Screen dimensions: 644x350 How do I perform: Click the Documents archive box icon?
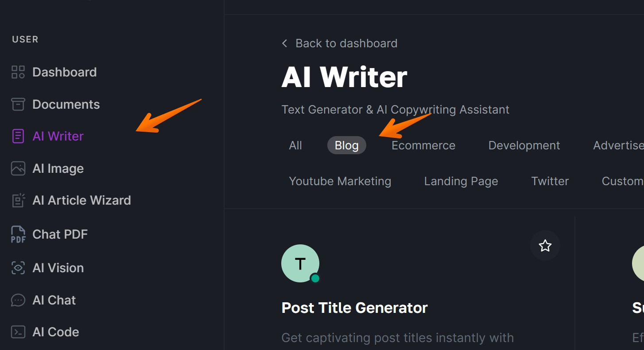[18, 104]
